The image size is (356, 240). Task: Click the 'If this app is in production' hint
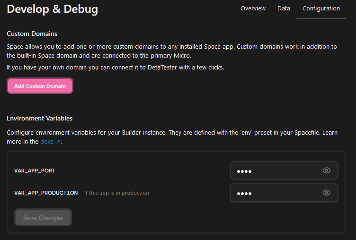(x=117, y=193)
